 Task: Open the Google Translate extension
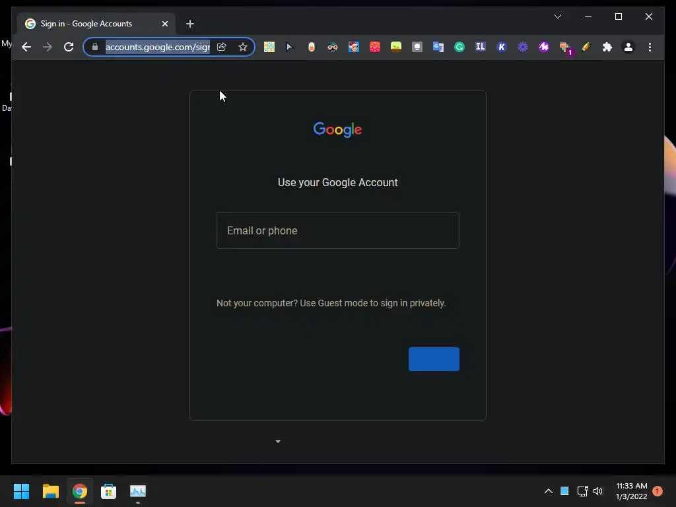(438, 47)
